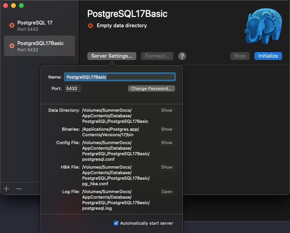Image resolution: width=290 pixels, height=233 pixels.
Task: Click the yellow minimize window button
Action: click(13, 6)
